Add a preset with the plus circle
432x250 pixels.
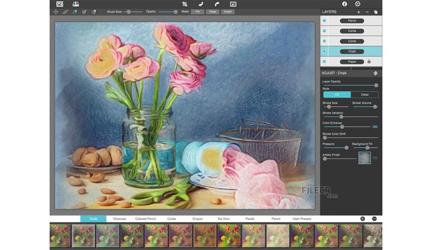tap(363, 218)
